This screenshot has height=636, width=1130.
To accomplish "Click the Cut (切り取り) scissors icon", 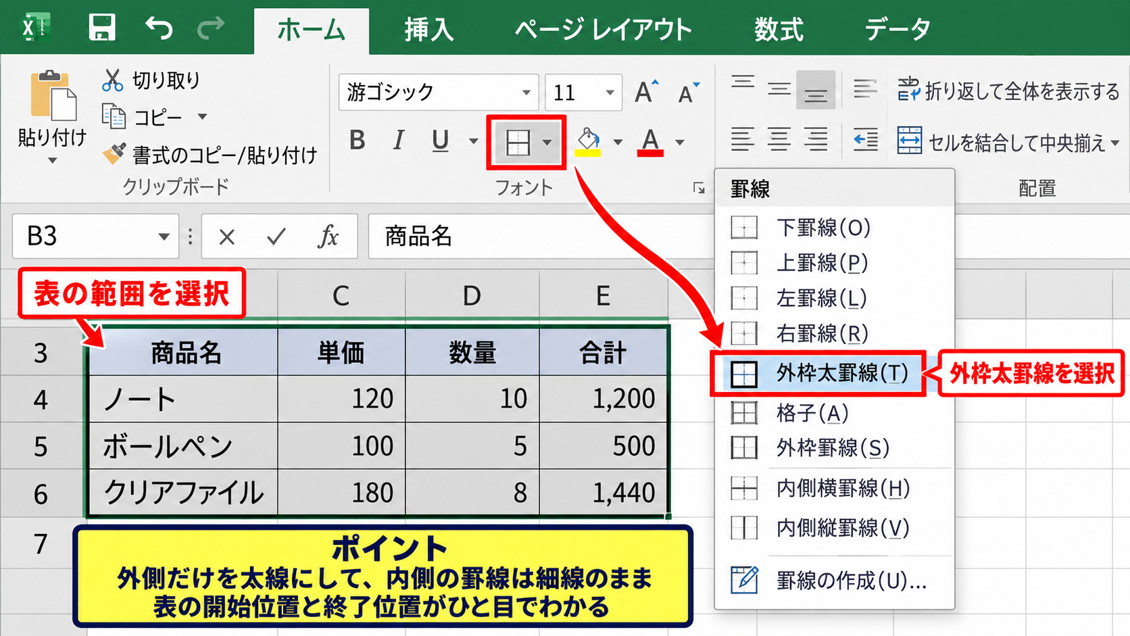I will tap(112, 80).
